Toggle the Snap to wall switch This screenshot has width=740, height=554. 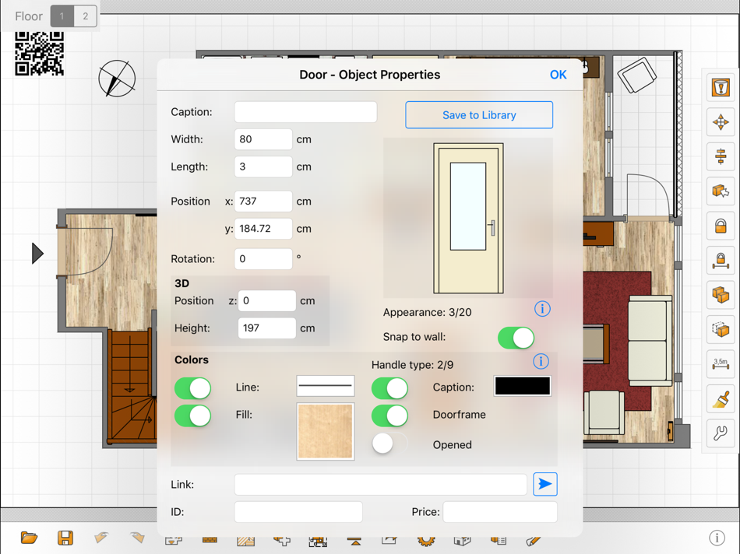click(516, 338)
